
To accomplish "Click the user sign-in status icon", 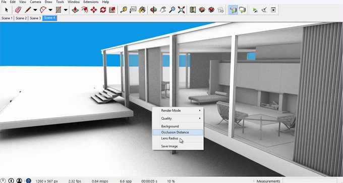I will (19, 180).
